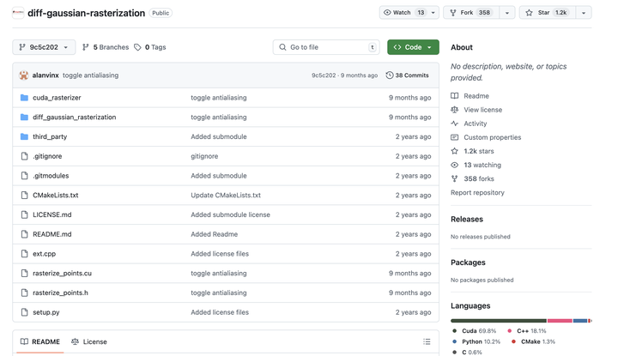The height and width of the screenshot is (356, 618).
Task: Open the commit history clock icon
Action: pyautogui.click(x=390, y=75)
